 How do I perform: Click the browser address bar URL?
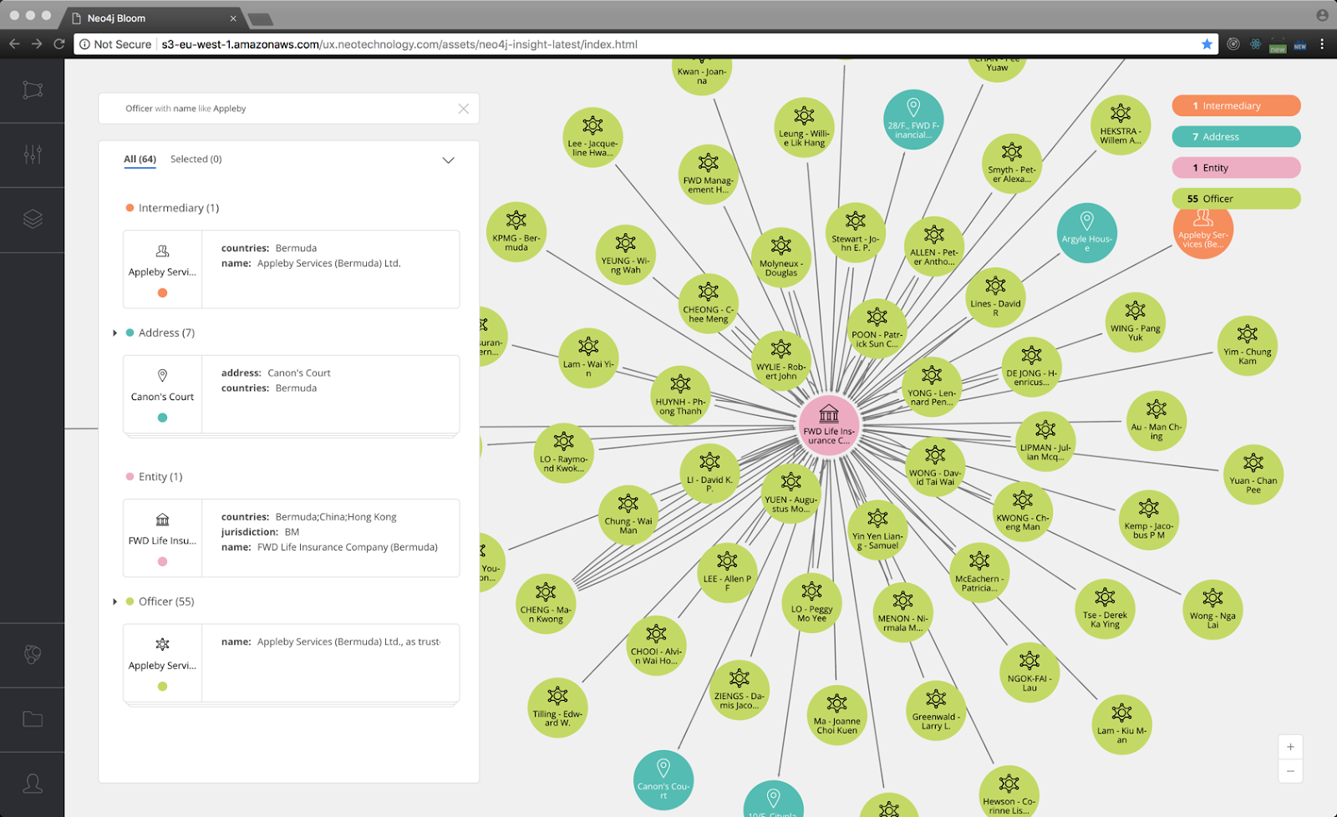tap(399, 44)
